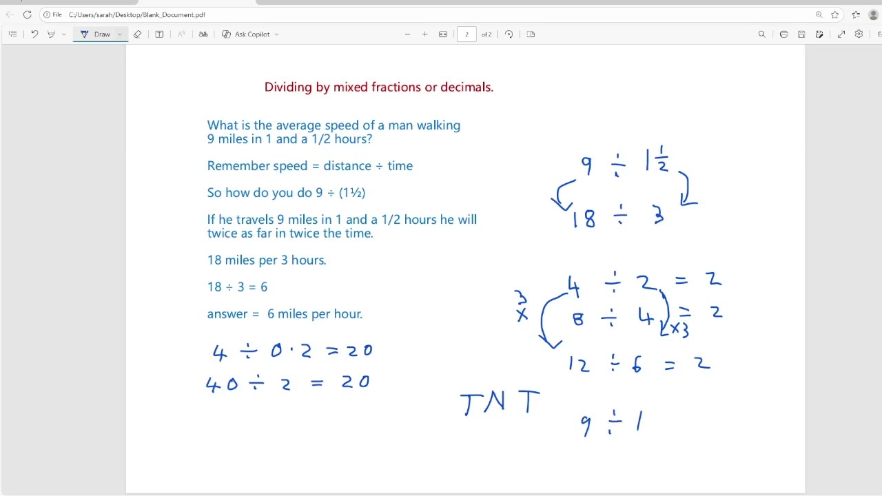Open the table of contents panel

pos(12,34)
